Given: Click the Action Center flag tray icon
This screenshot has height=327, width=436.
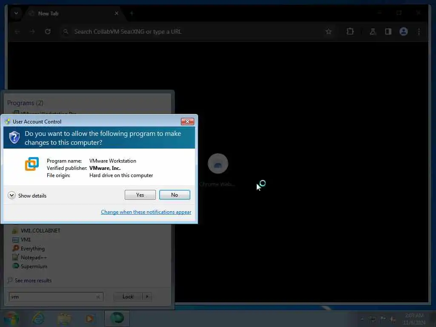Looking at the screenshot, I should 383,319.
